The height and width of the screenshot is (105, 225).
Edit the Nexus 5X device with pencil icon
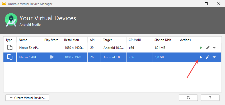point(208,48)
